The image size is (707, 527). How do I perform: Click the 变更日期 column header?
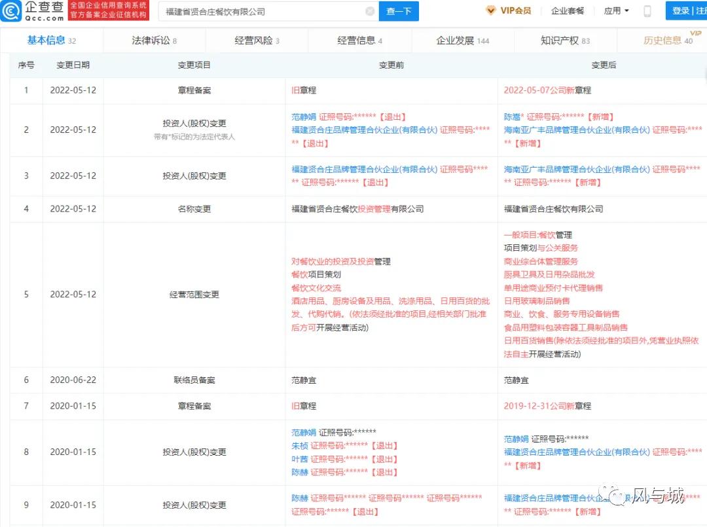click(x=73, y=65)
